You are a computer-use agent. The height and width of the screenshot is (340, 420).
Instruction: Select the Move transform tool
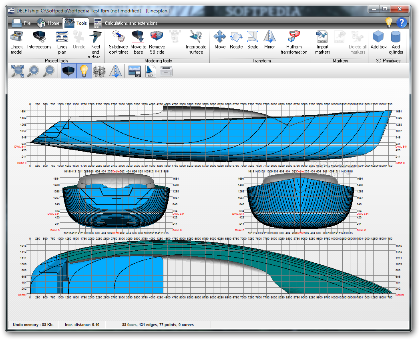click(x=220, y=40)
